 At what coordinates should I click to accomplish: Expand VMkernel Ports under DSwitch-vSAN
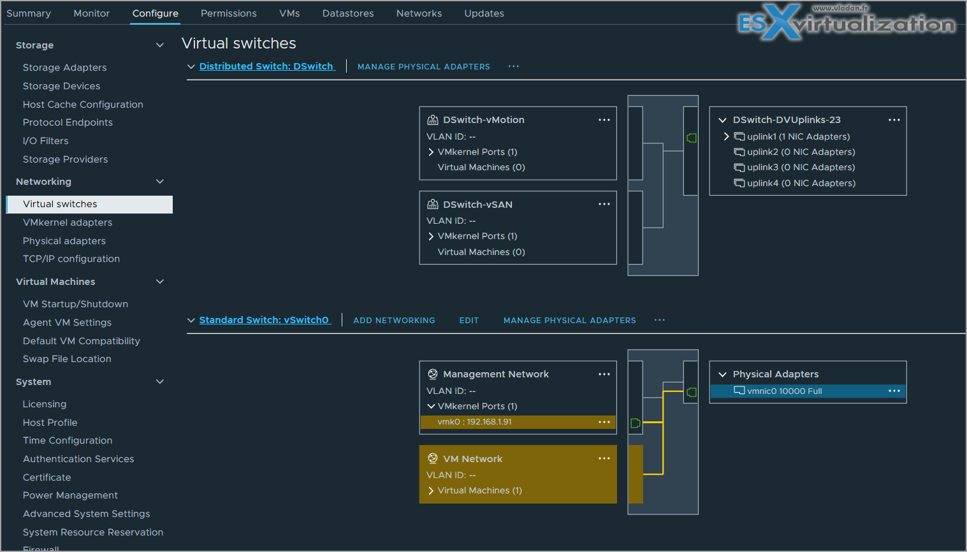pyautogui.click(x=431, y=236)
